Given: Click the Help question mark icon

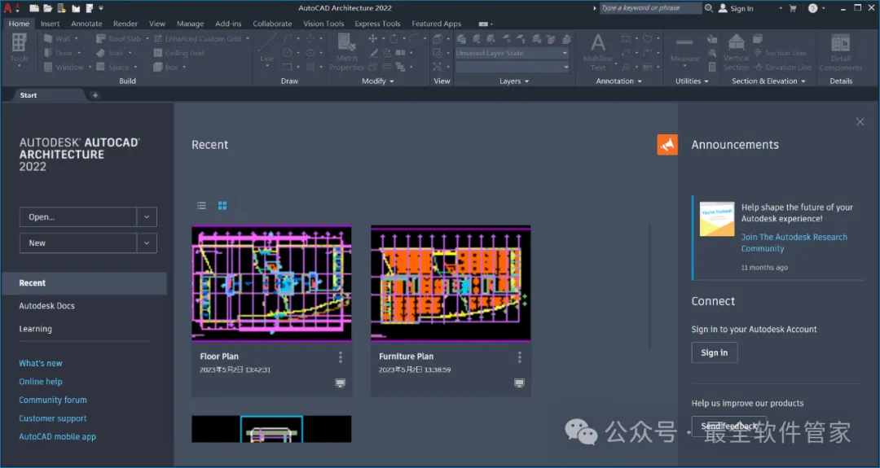Looking at the screenshot, I should tap(812, 8).
